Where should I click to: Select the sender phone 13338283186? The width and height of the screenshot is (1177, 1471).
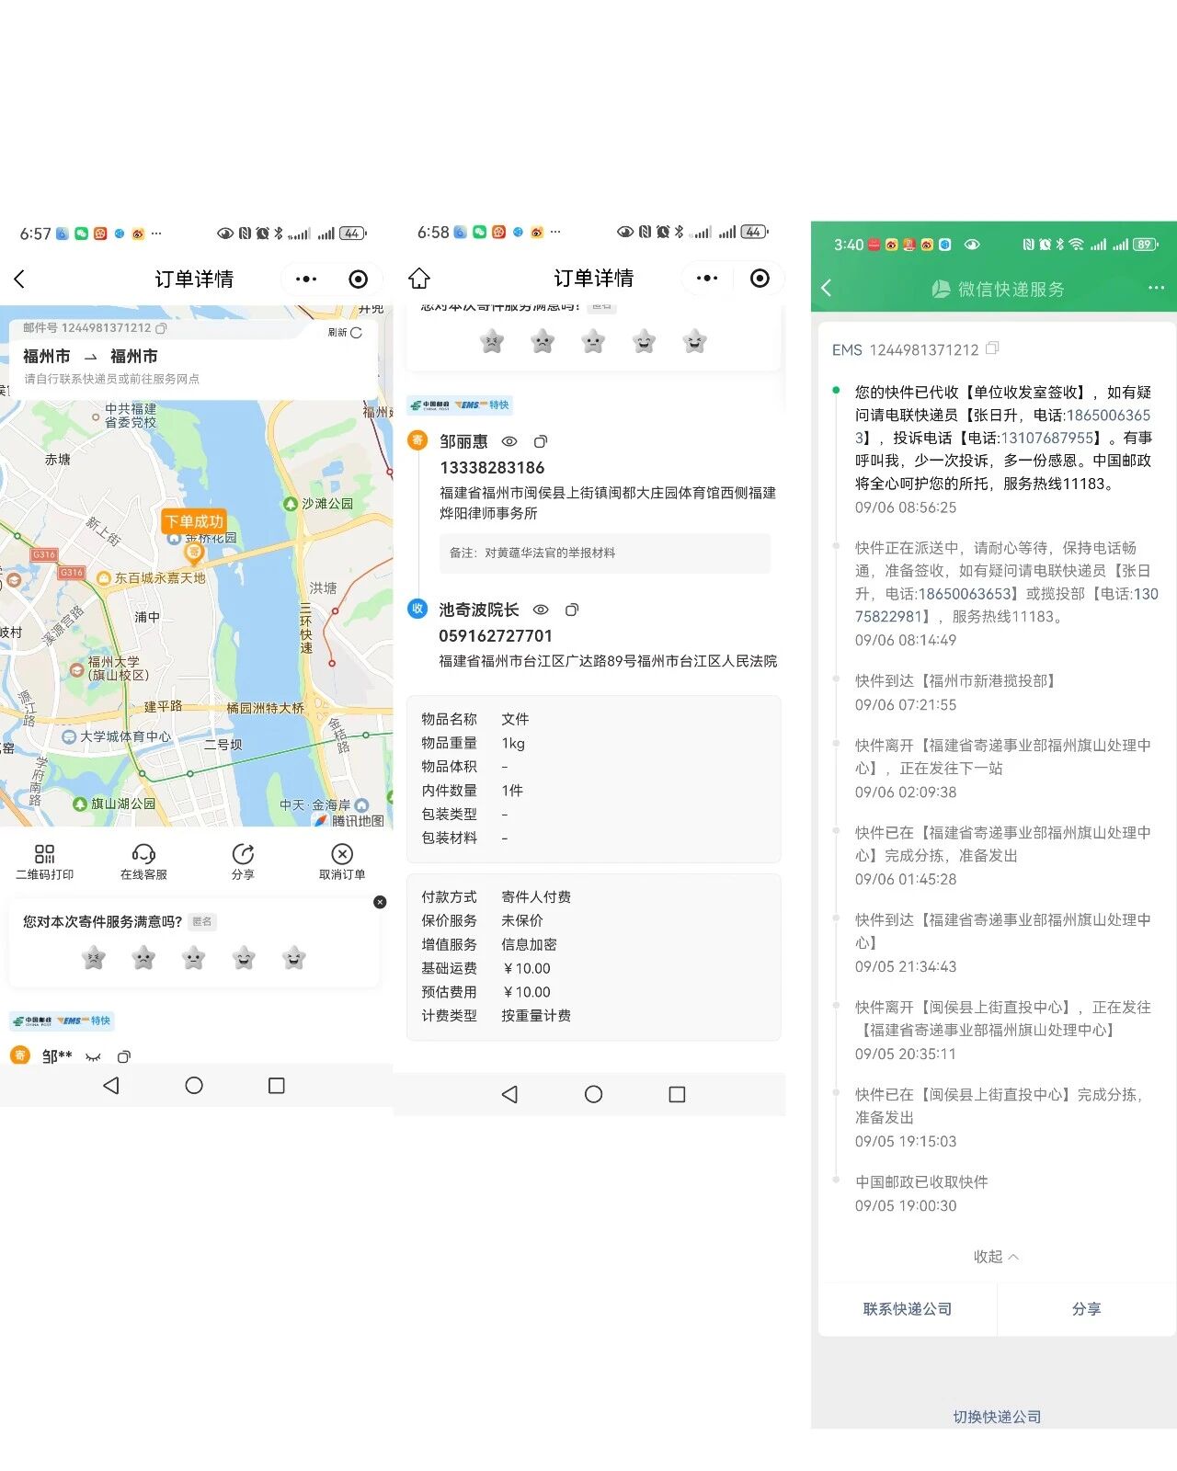(x=492, y=468)
